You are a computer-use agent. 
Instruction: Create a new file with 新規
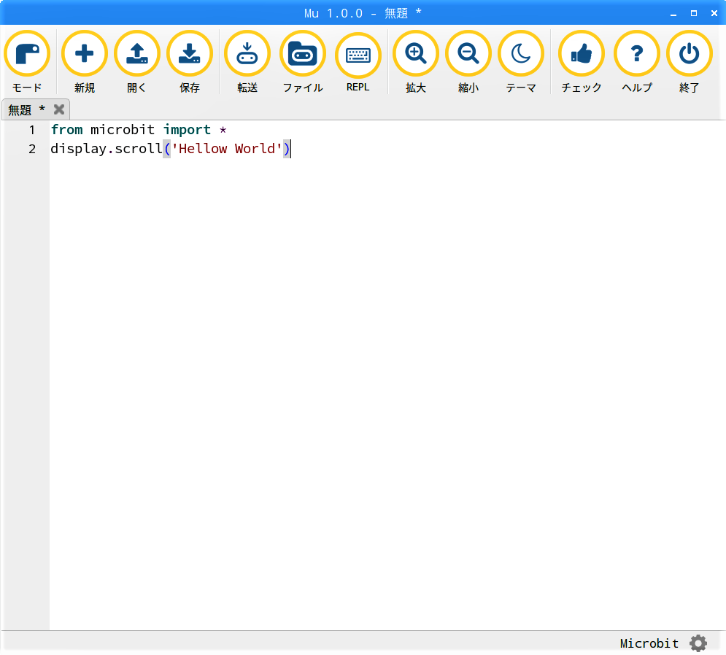pos(84,62)
